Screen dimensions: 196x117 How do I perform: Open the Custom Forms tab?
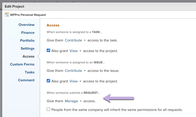[x=22, y=64]
